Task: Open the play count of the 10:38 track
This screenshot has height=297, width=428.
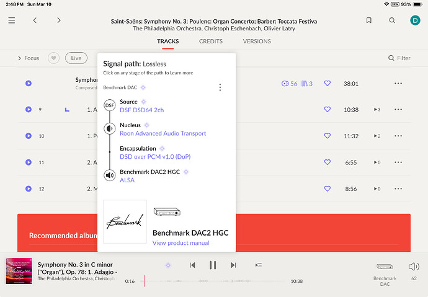Action: click(x=377, y=109)
